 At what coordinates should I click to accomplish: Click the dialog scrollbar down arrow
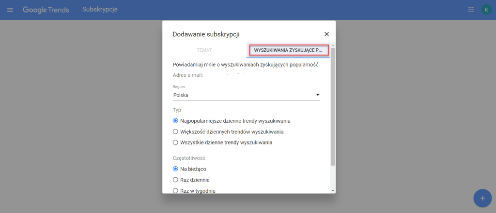coord(333,191)
